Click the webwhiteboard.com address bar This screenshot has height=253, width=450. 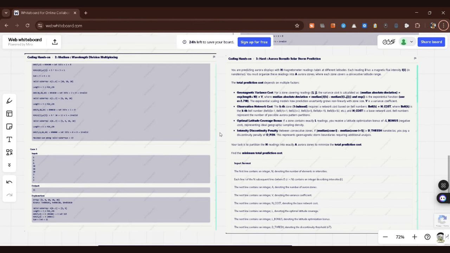158,26
